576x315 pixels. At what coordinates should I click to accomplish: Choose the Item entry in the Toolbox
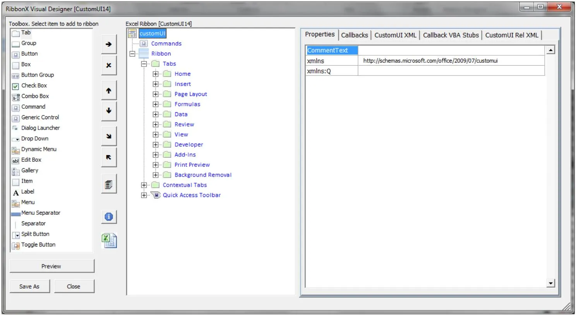27,181
